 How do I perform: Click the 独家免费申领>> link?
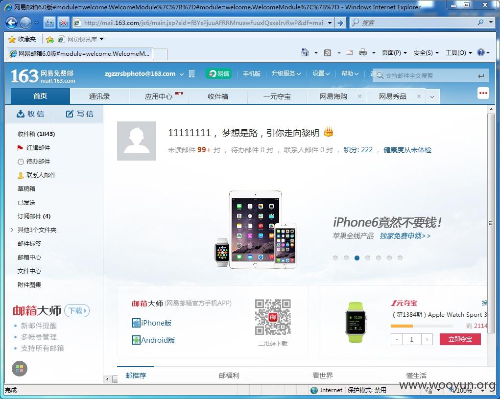(x=405, y=236)
